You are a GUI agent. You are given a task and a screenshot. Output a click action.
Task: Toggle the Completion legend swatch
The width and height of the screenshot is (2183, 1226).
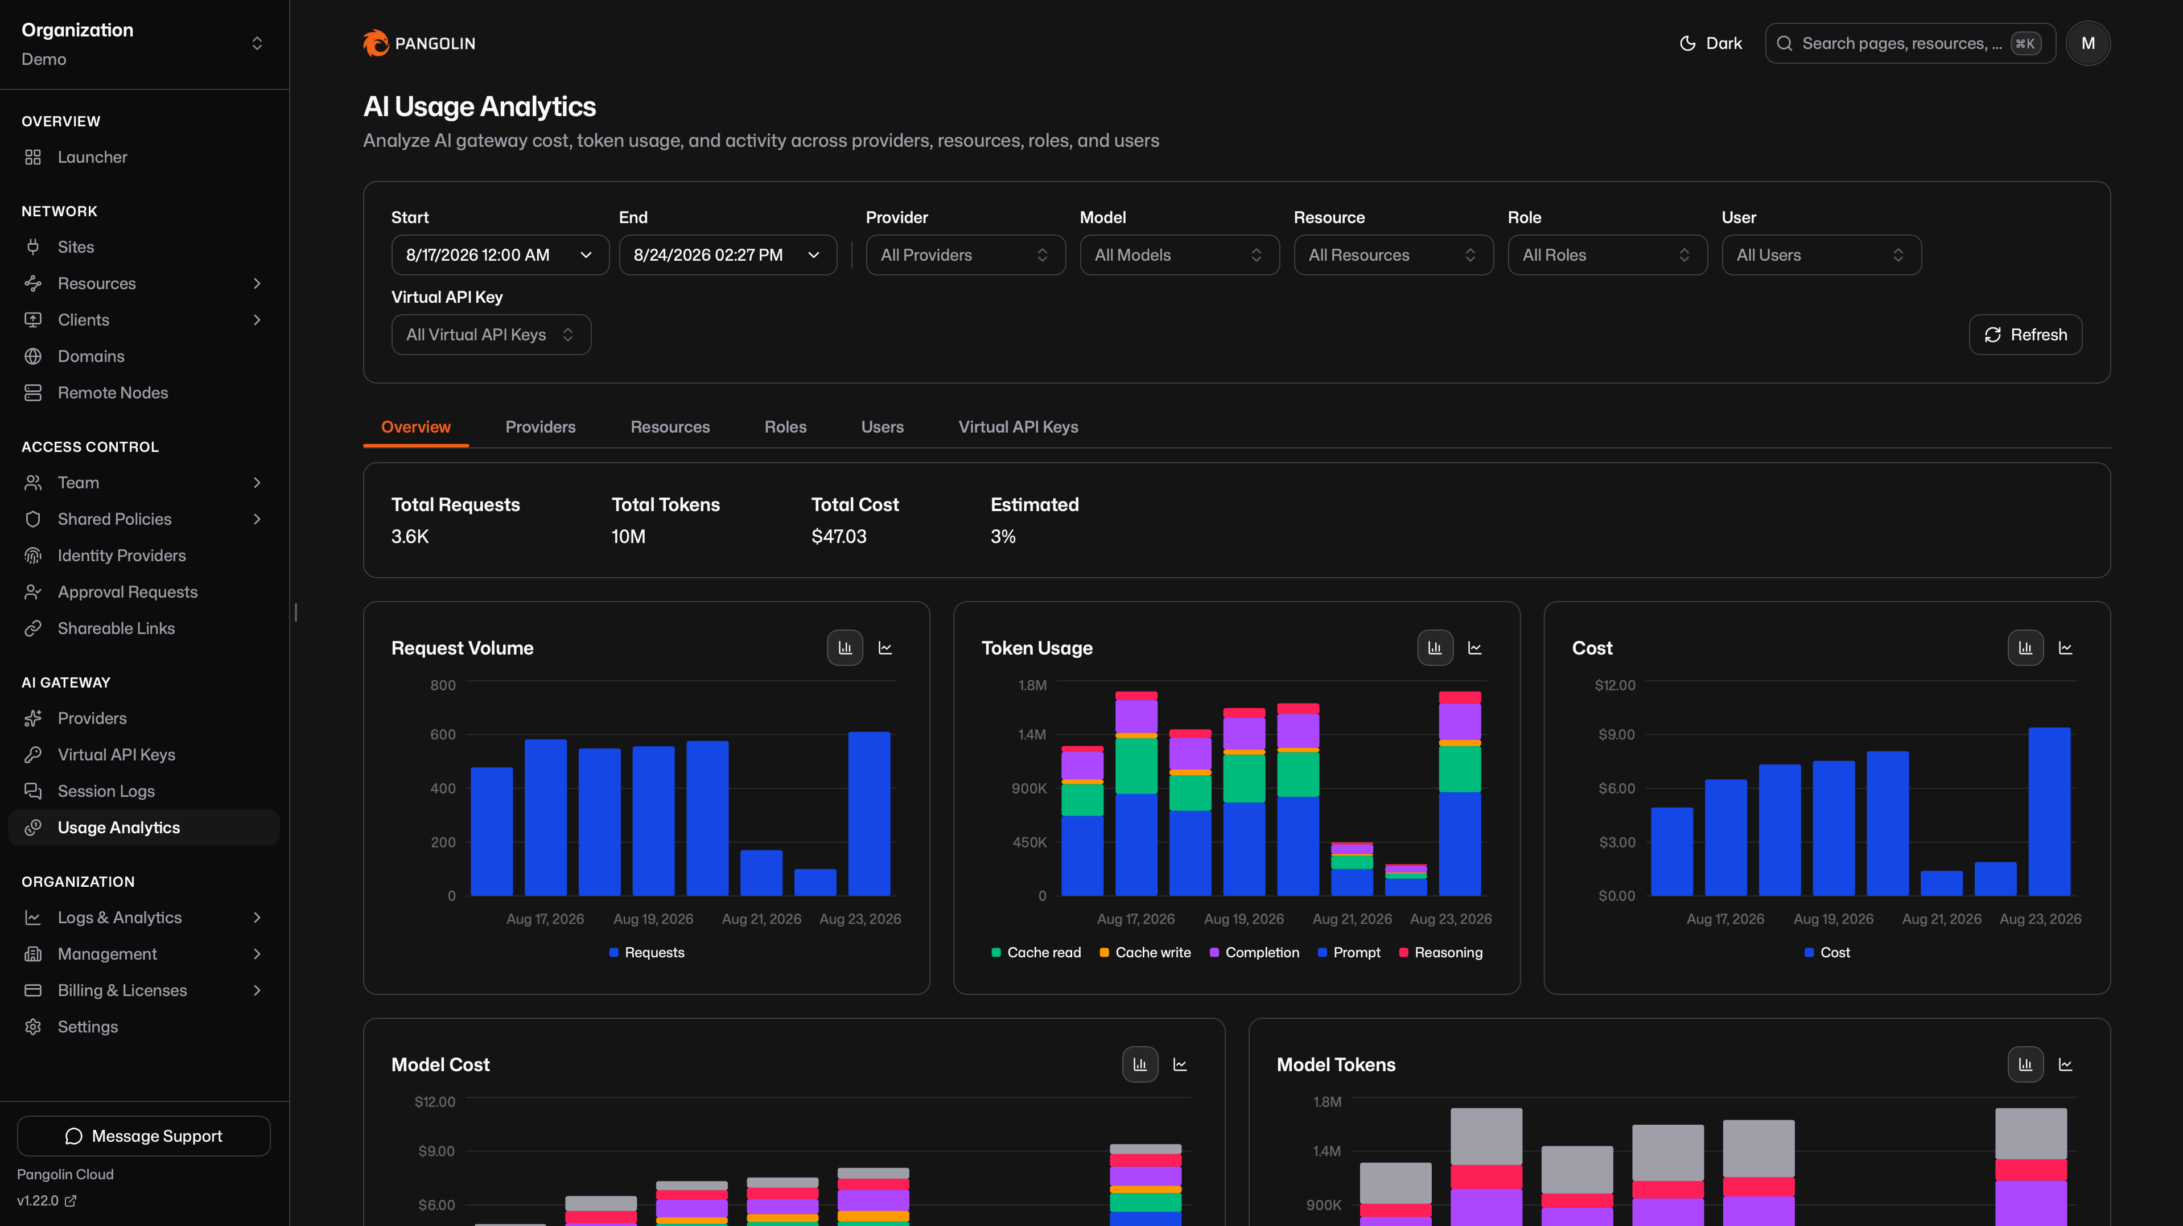pyautogui.click(x=1214, y=953)
